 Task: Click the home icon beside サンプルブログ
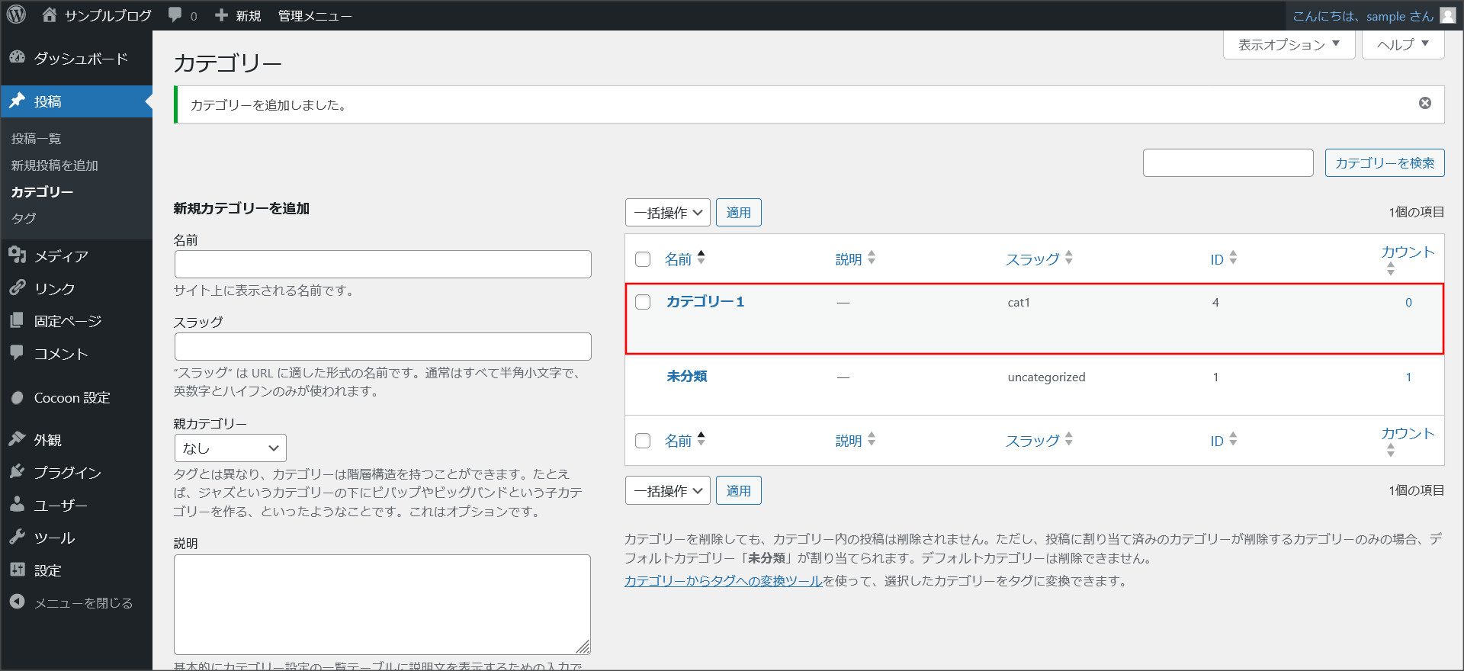point(50,14)
